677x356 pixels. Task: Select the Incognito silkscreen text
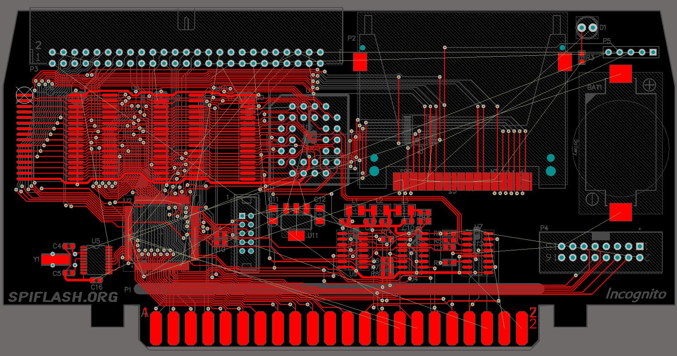[636, 295]
